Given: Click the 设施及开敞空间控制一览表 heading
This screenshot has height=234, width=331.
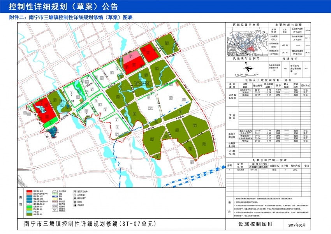Looking at the screenshot, I should (x=268, y=80).
